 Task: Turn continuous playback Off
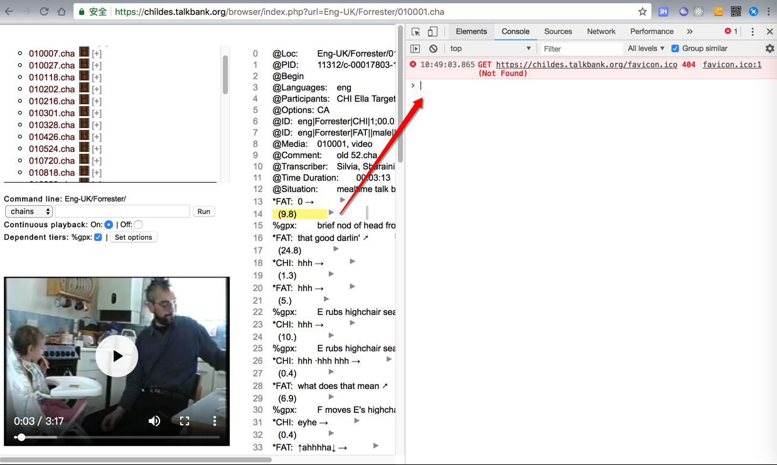pos(138,225)
